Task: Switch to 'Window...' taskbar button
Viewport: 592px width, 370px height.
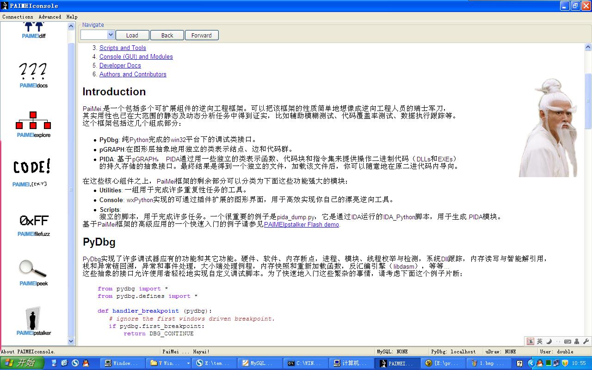Action: point(122,364)
